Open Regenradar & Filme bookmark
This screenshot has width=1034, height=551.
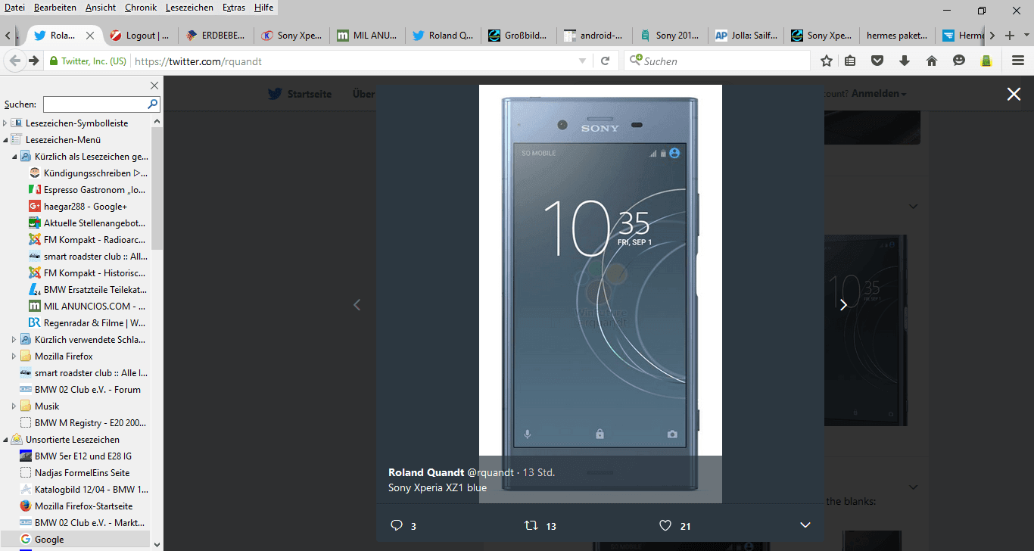[x=95, y=323]
